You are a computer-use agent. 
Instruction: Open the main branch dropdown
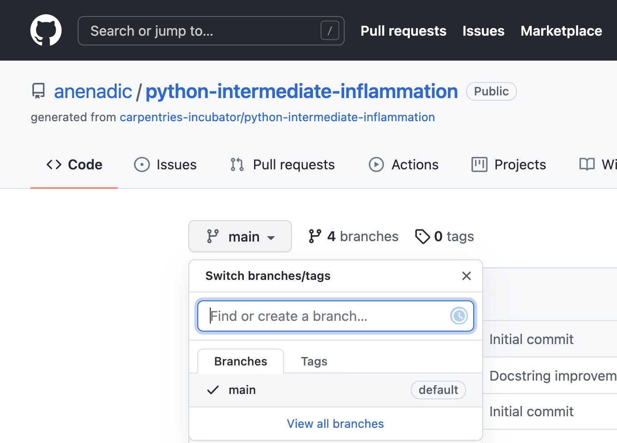[240, 236]
